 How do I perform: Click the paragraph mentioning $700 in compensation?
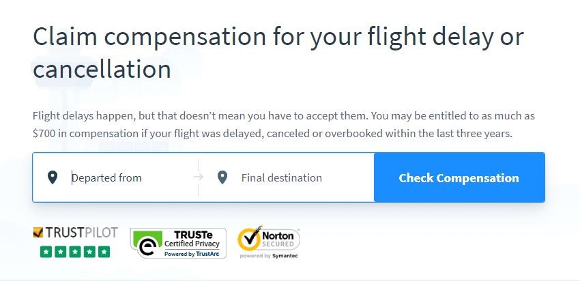click(284, 125)
